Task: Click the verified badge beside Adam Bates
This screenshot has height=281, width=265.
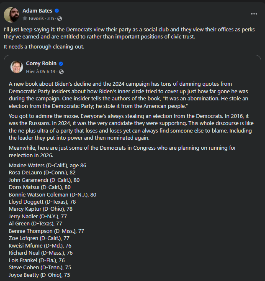Action: (x=57, y=11)
